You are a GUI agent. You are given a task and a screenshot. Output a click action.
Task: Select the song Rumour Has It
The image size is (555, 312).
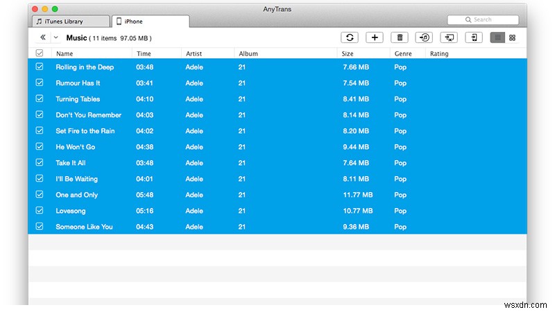[78, 83]
